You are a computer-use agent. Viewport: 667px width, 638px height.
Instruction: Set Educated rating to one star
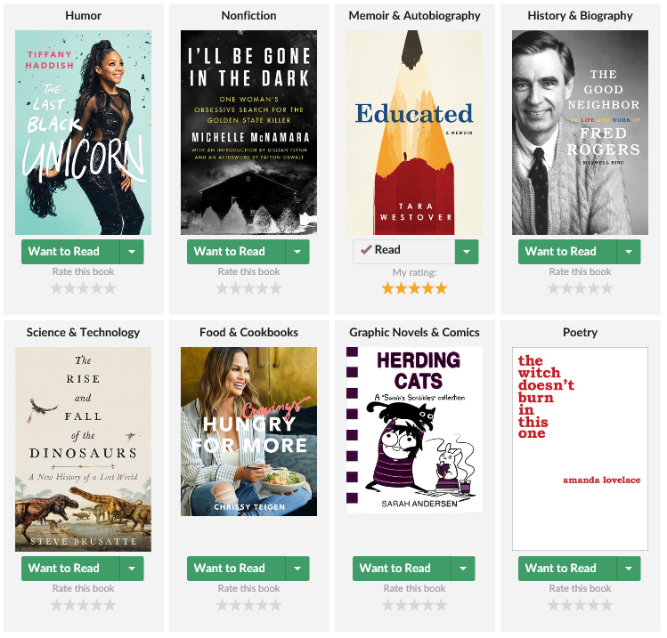tap(387, 289)
